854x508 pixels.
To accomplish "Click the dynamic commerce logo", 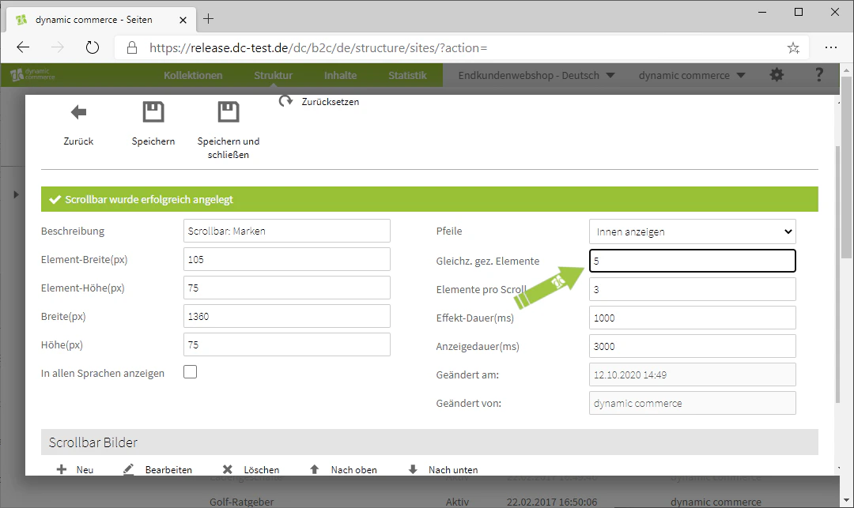I will 32,74.
